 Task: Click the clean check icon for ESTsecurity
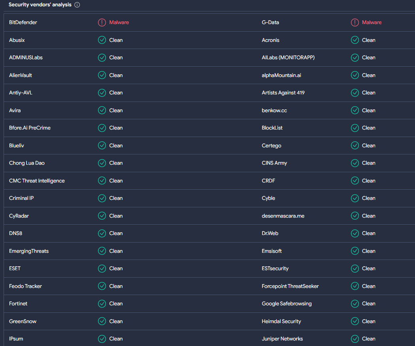tap(355, 269)
